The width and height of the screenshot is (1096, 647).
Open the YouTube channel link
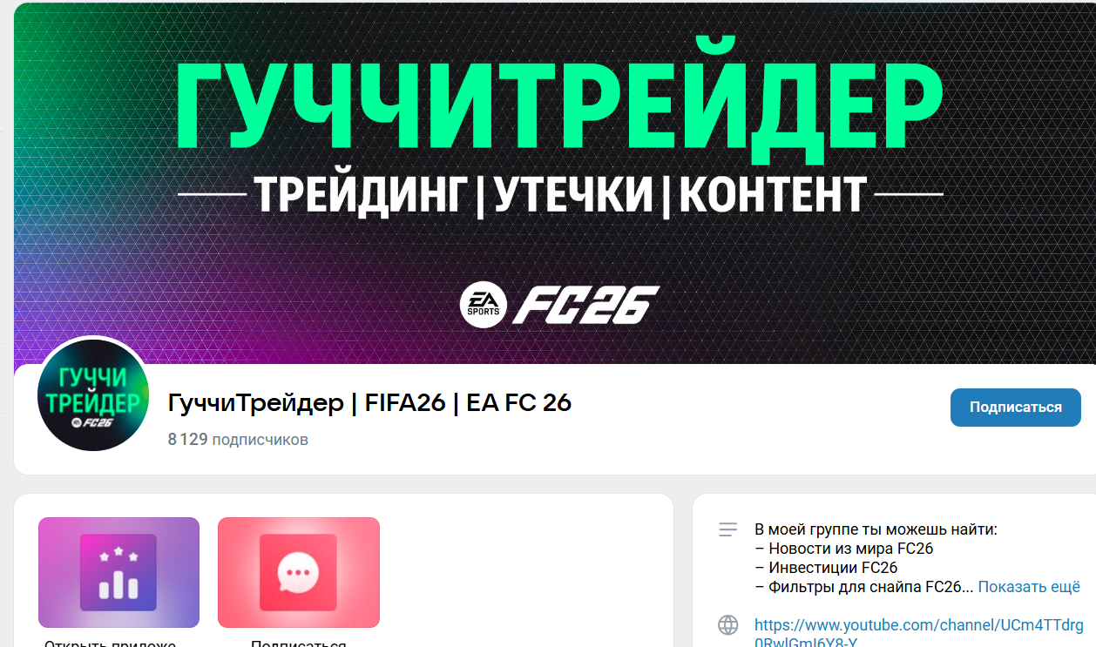(919, 634)
